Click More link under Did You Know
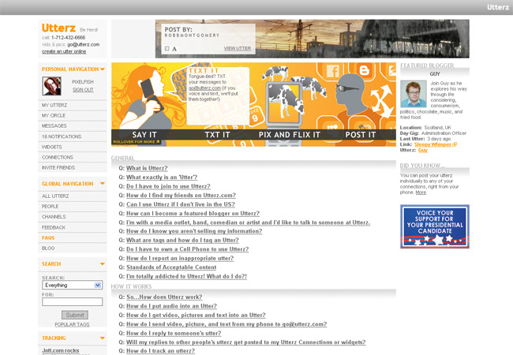513x355 pixels. coord(421,192)
